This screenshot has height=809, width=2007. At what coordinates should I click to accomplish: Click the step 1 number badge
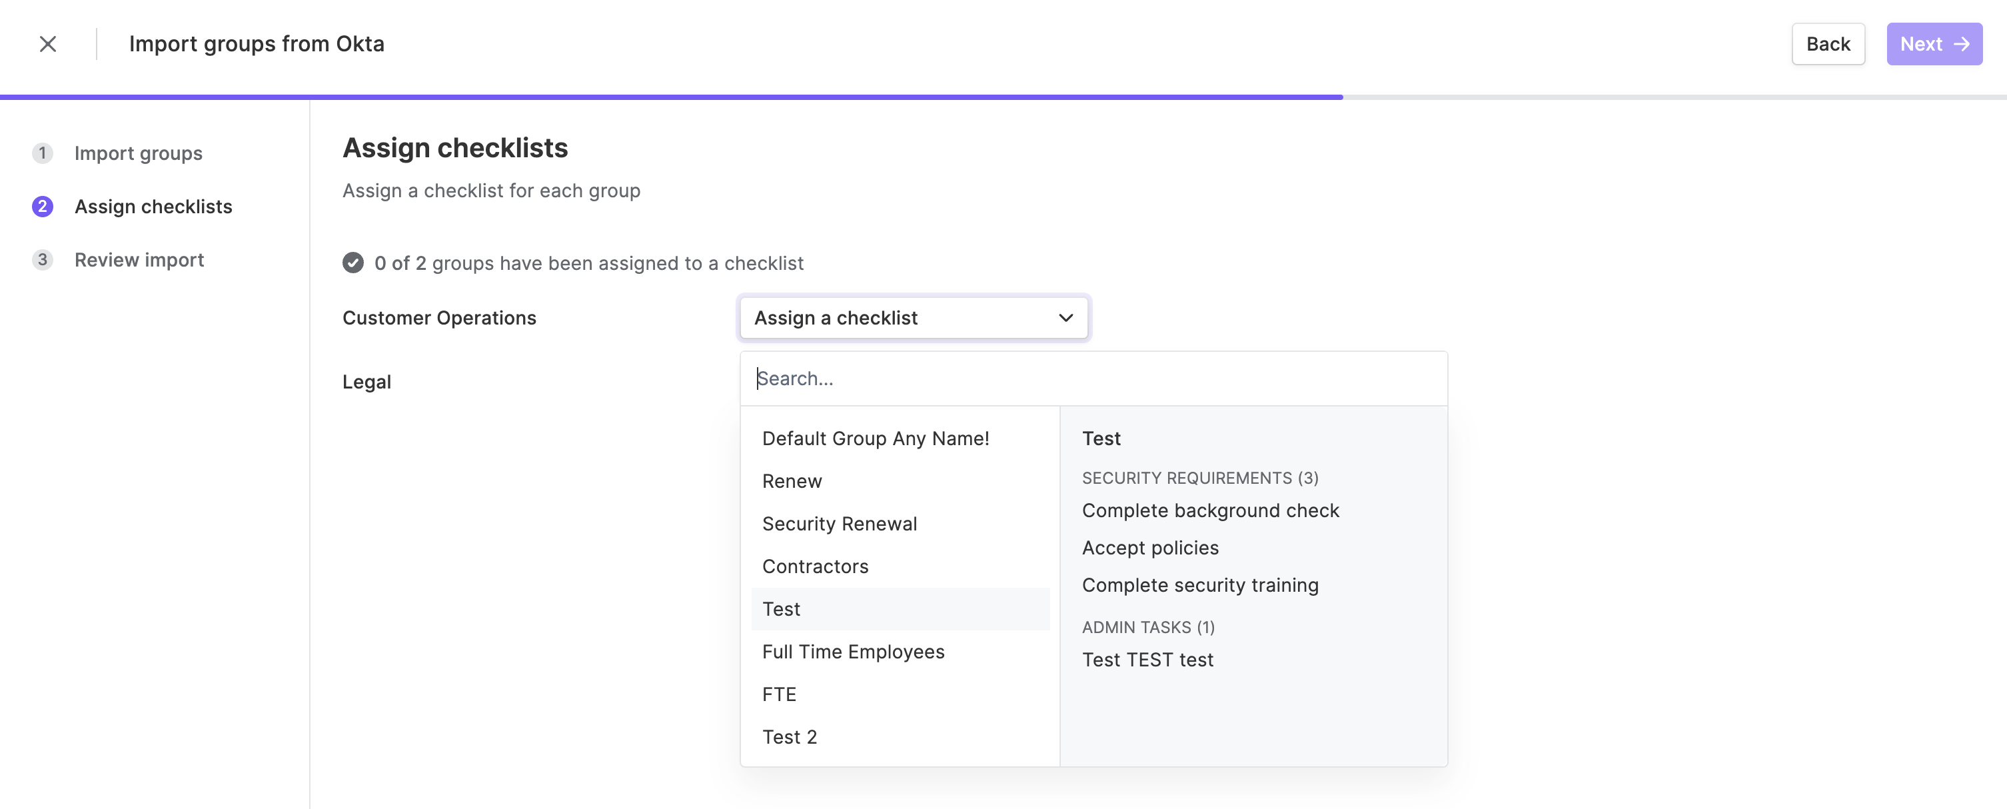tap(42, 153)
